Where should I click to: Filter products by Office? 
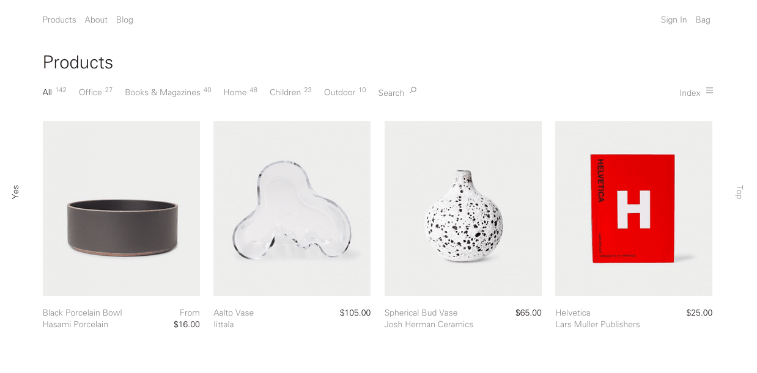pyautogui.click(x=90, y=93)
